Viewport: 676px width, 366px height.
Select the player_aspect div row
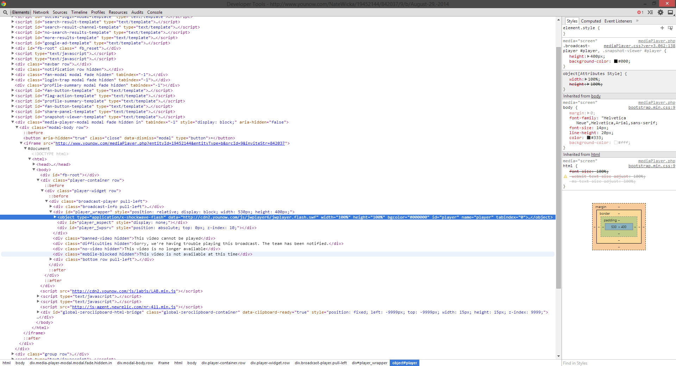click(x=122, y=222)
